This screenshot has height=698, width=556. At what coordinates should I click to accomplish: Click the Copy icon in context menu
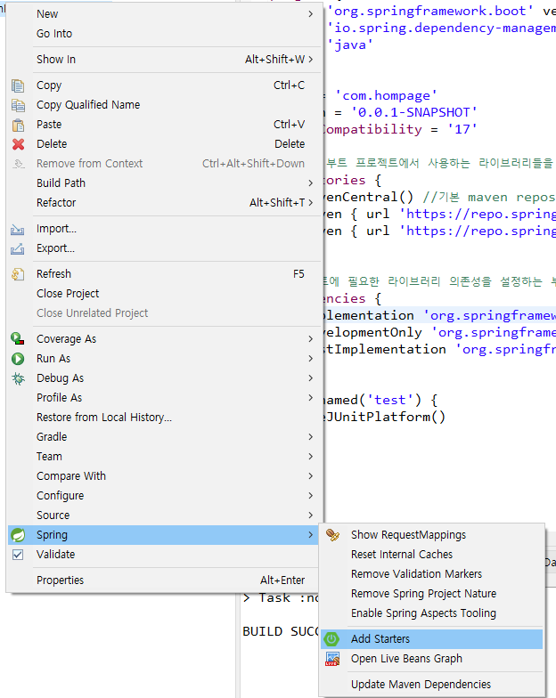click(18, 85)
